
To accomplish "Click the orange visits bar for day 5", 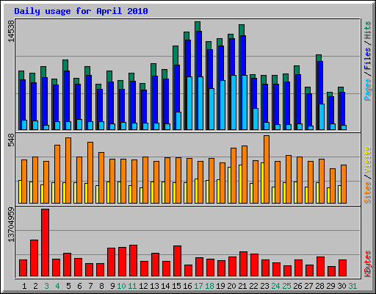I will [x=68, y=171].
